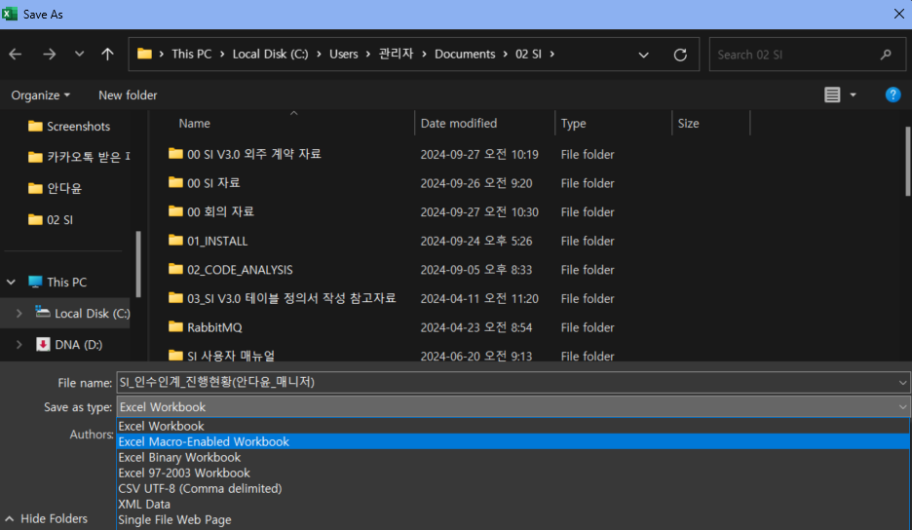The height and width of the screenshot is (530, 912).
Task: Create a New folder
Action: point(128,95)
